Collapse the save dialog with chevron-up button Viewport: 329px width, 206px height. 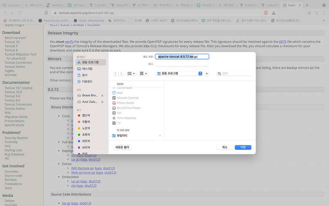(206, 73)
